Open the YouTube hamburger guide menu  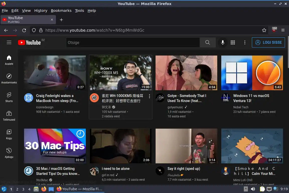(9, 42)
